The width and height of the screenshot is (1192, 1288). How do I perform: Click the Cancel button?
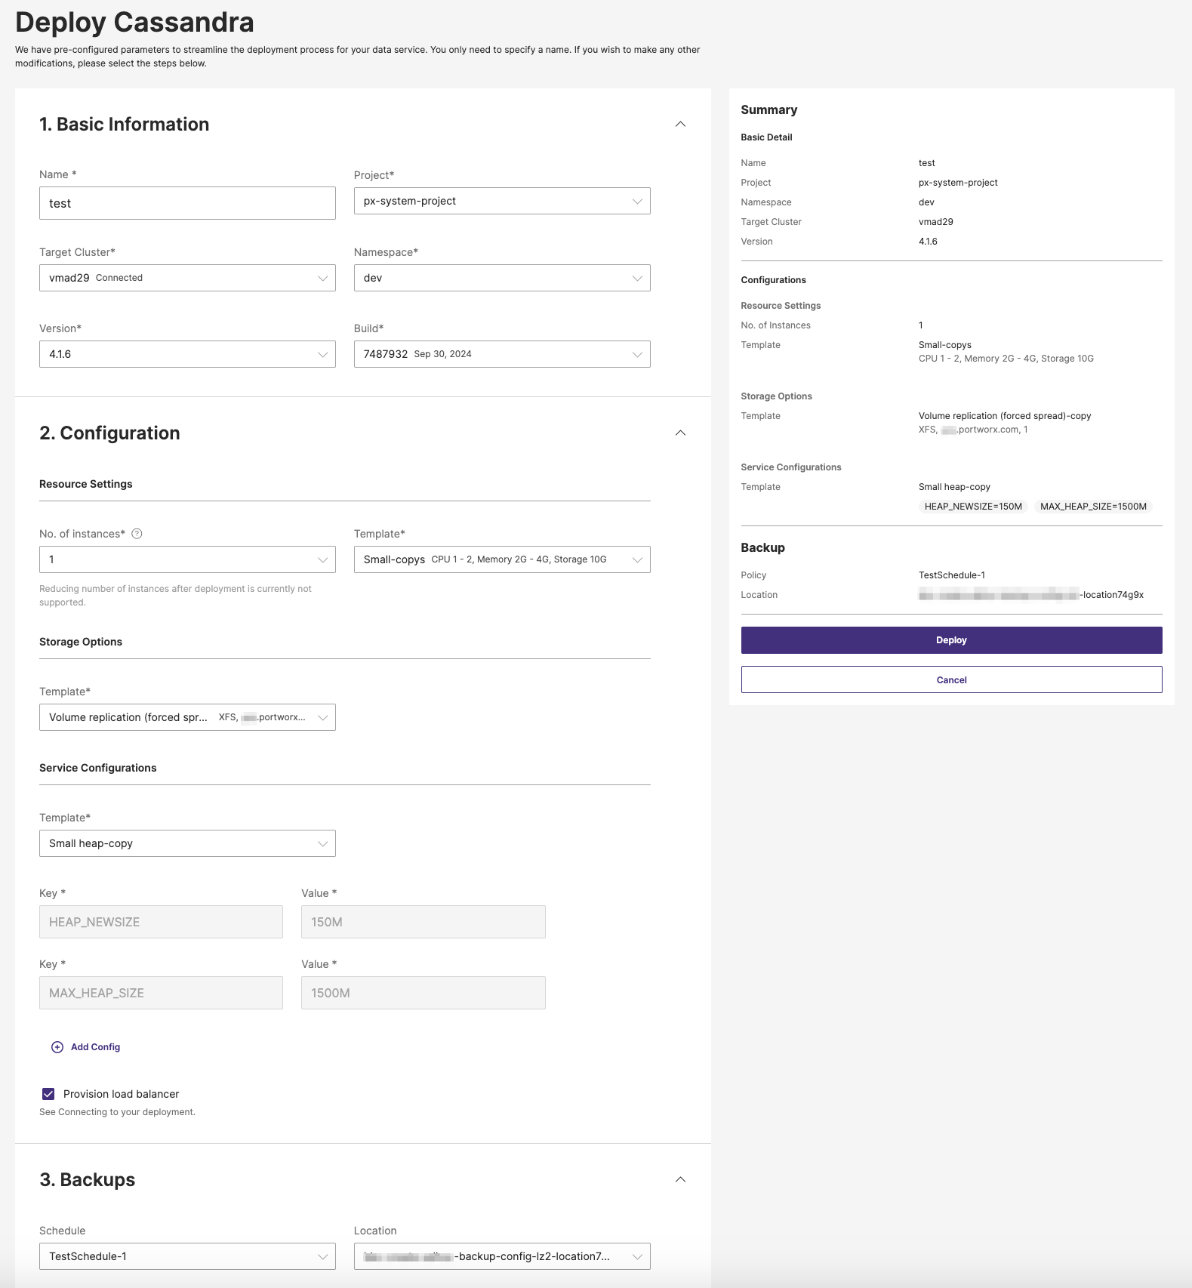point(951,679)
